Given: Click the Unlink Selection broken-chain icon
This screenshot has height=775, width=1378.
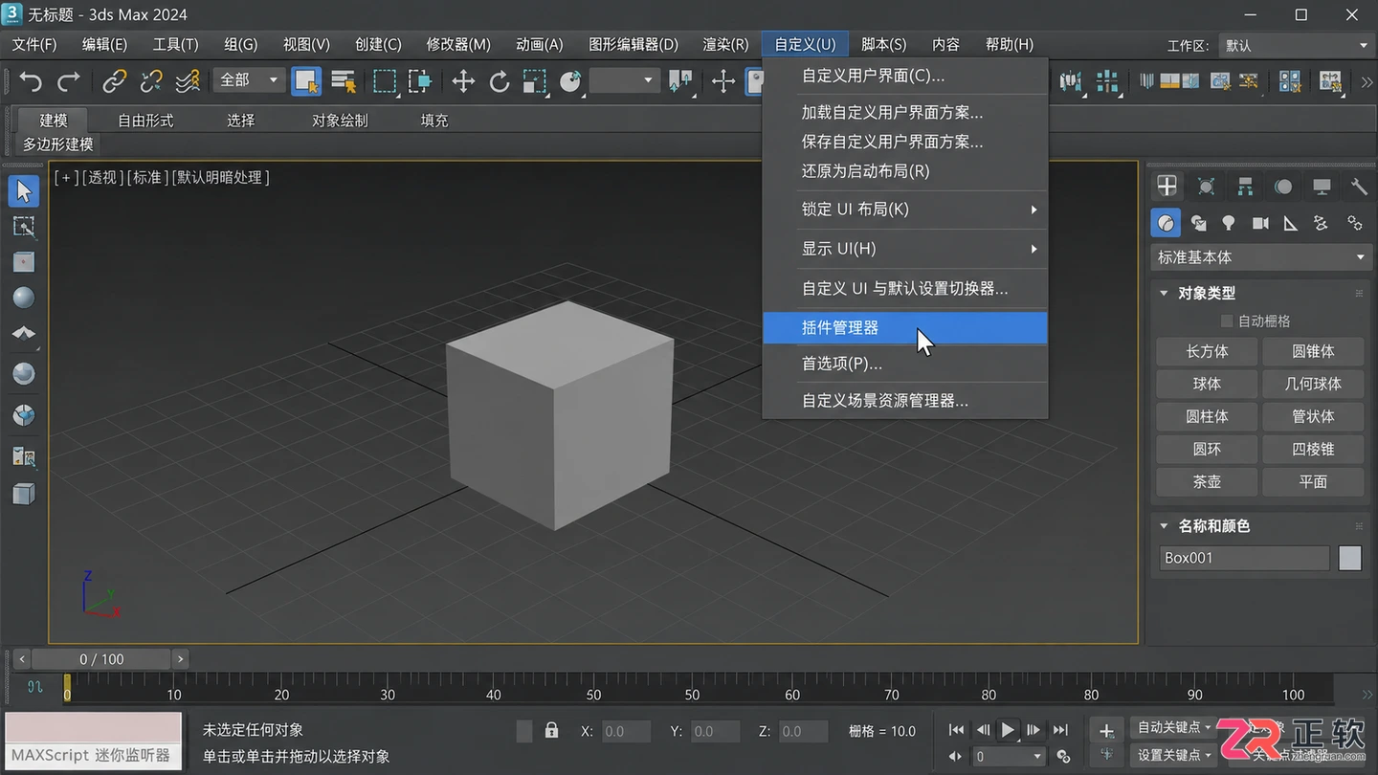Looking at the screenshot, I should click(150, 81).
